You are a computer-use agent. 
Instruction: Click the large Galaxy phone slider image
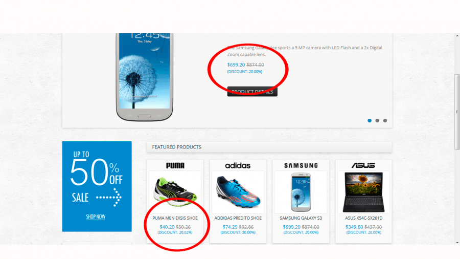tap(144, 77)
